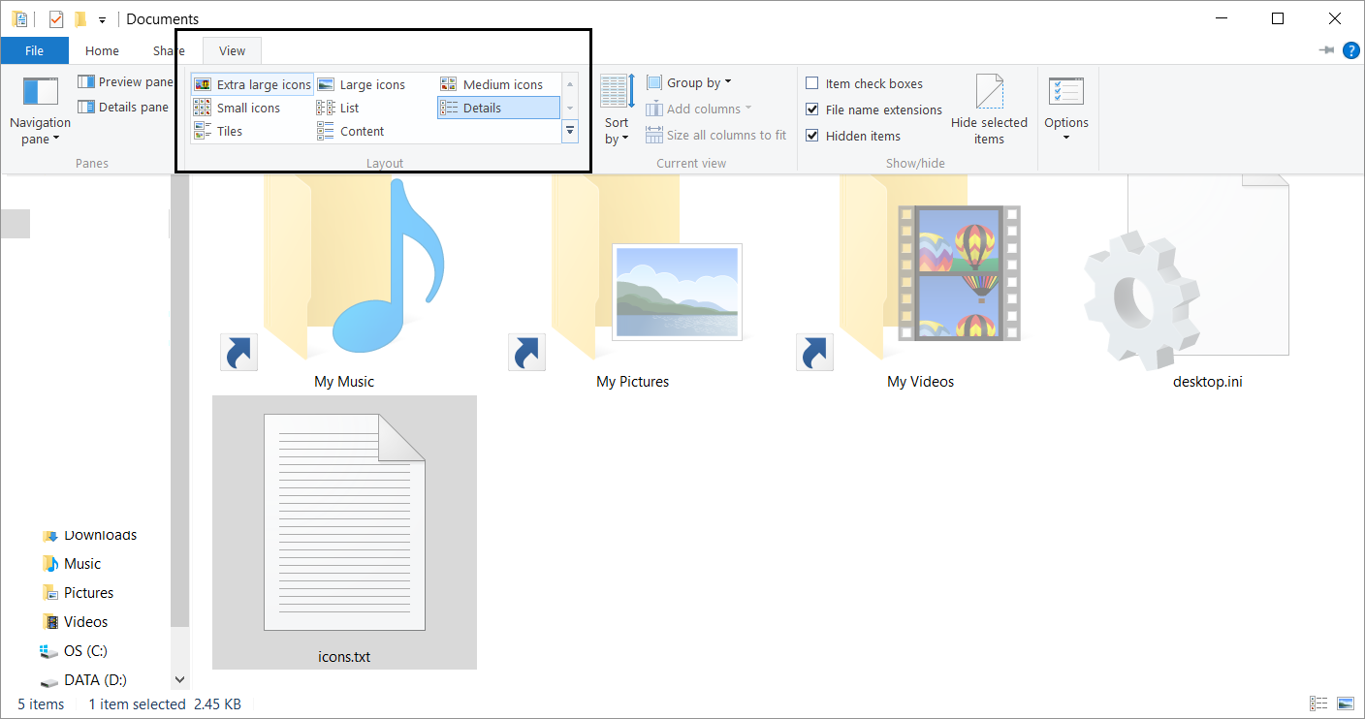Open the File menu
Viewport: 1365px width, 719px height.
(34, 50)
